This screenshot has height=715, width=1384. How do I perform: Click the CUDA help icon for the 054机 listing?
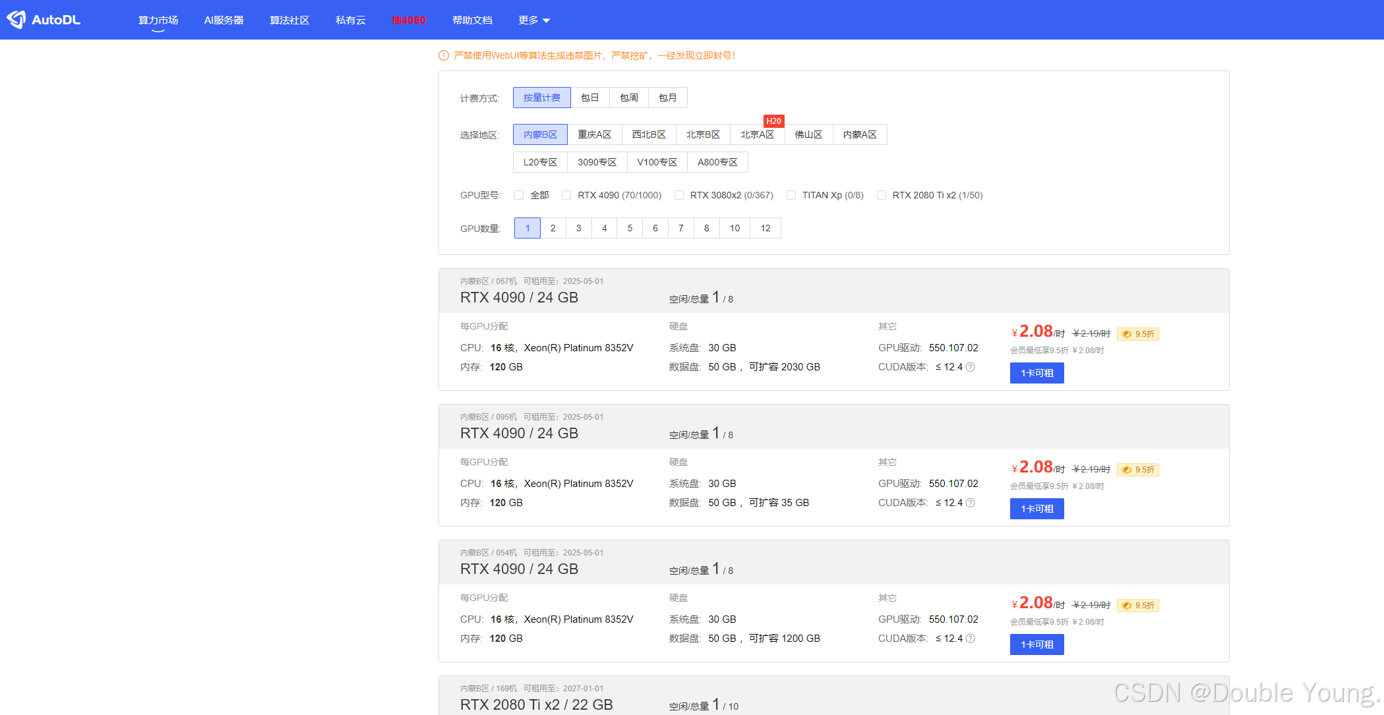[971, 639]
